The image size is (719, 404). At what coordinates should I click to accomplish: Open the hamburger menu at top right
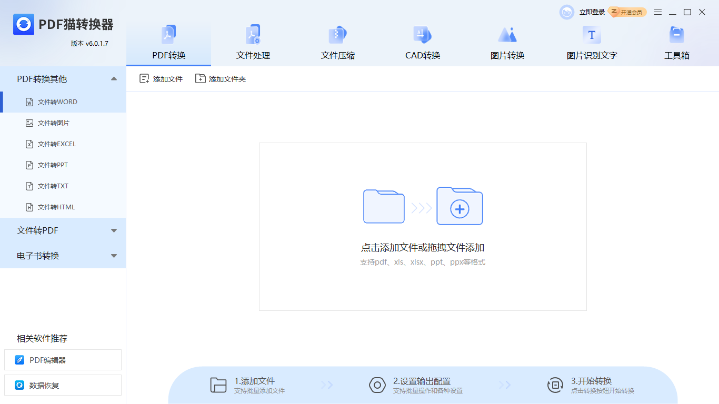tap(657, 11)
